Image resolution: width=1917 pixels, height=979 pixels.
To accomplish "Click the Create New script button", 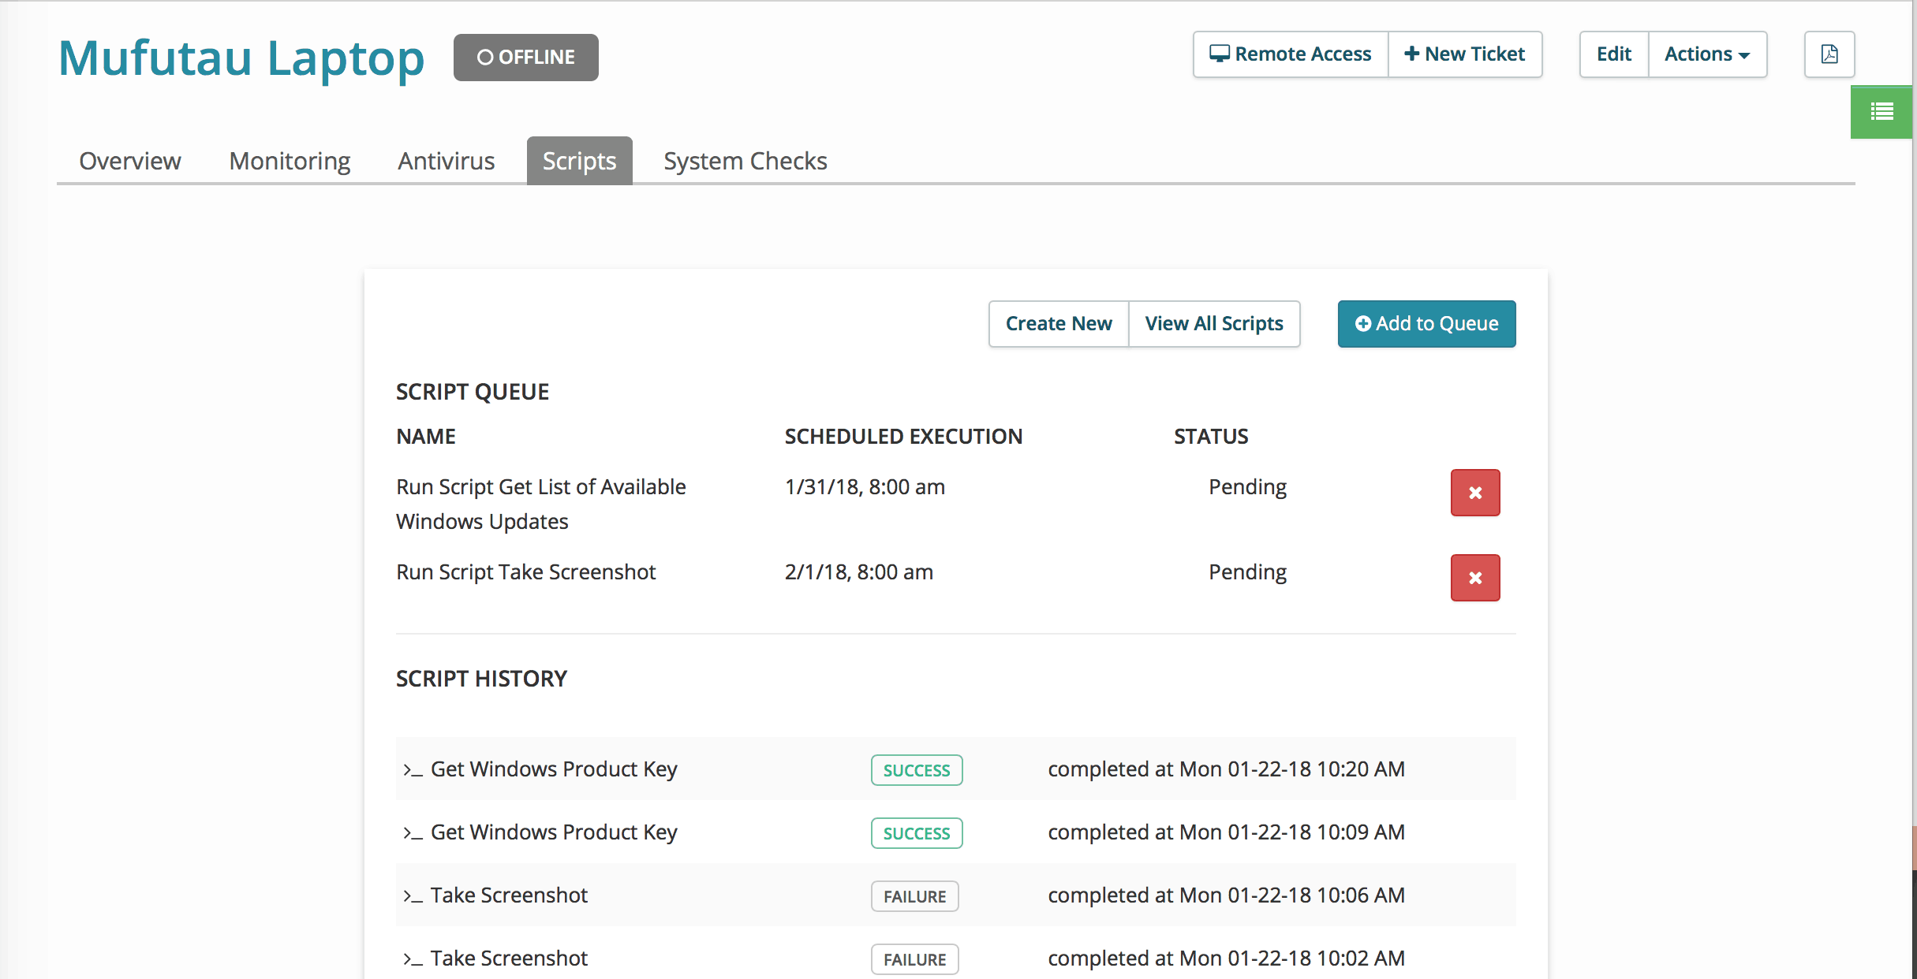I will [1058, 324].
